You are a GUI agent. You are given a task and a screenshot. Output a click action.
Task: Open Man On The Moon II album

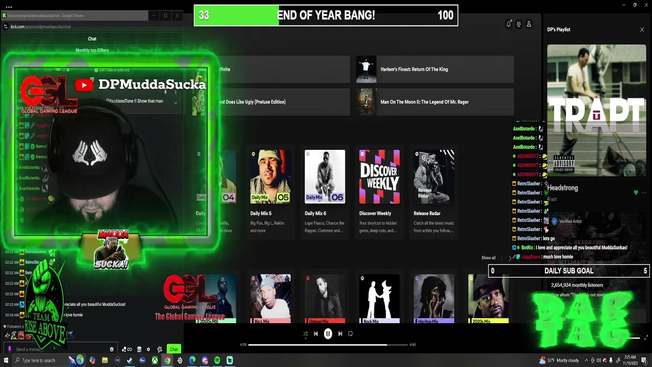434,102
